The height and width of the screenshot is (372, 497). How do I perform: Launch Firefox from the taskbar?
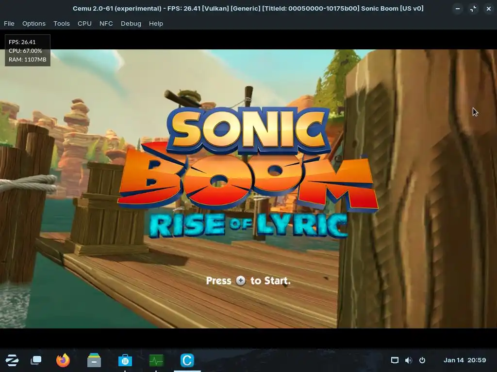(x=63, y=360)
